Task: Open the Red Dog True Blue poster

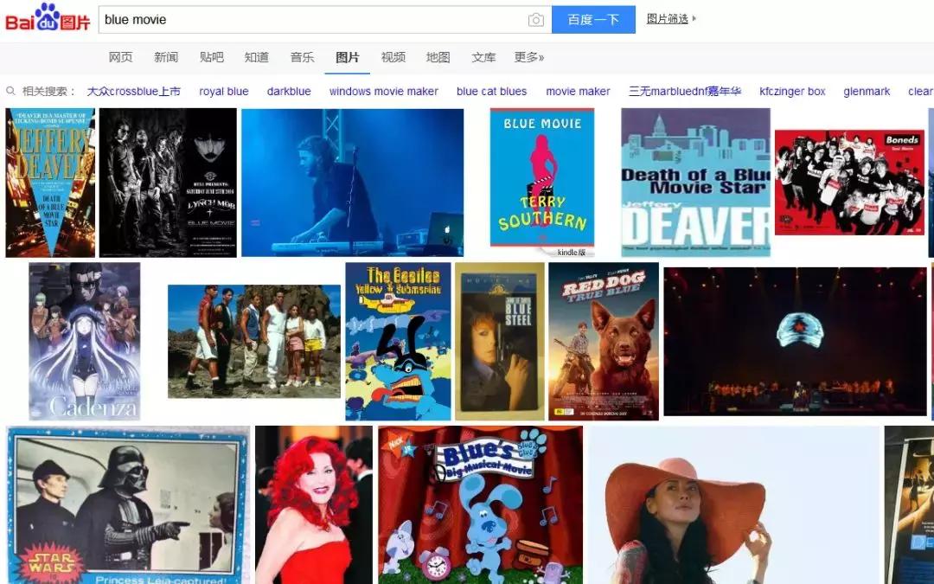Action: coord(604,342)
